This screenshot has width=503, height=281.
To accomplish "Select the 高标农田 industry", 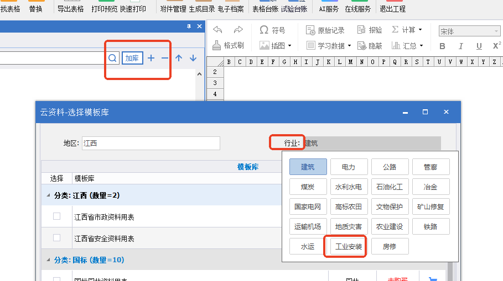I will coord(349,206).
